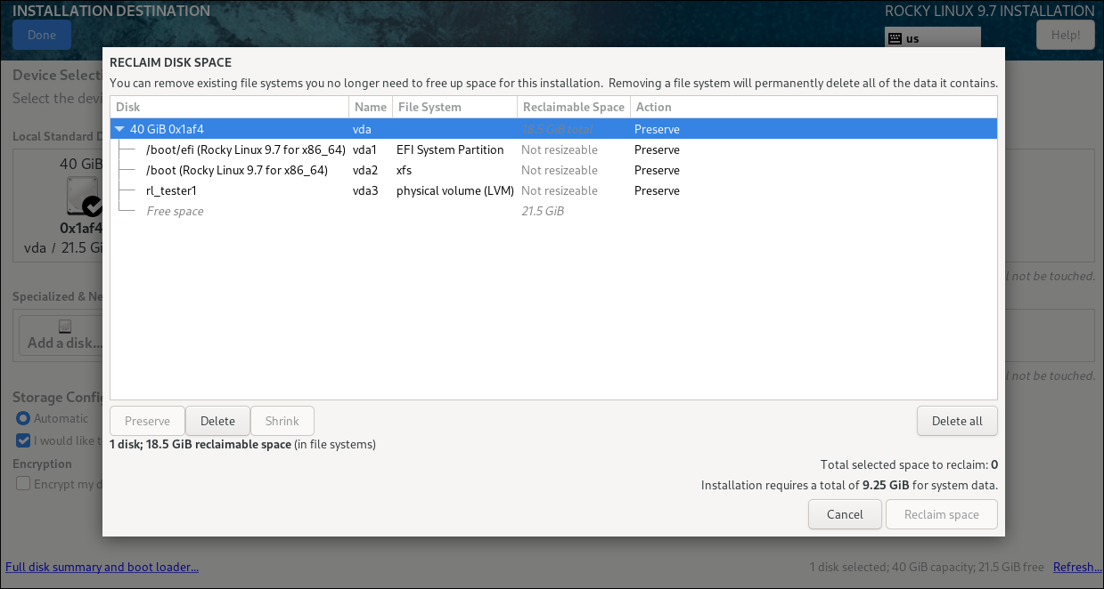Click the vda1 name cell
The width and height of the screenshot is (1104, 589).
pos(364,149)
